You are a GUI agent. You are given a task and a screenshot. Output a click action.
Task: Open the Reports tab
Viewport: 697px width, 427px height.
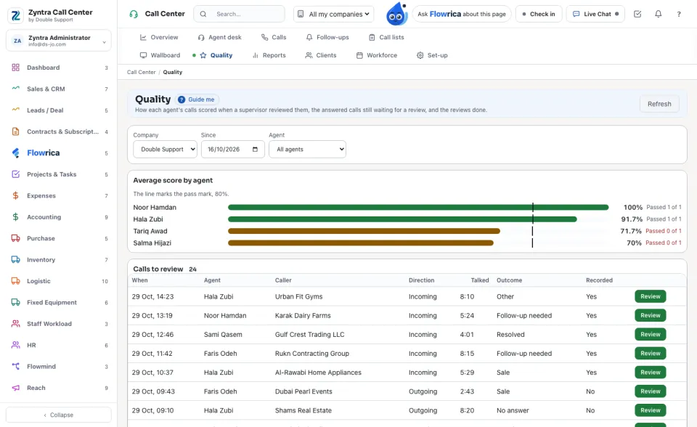pyautogui.click(x=269, y=55)
